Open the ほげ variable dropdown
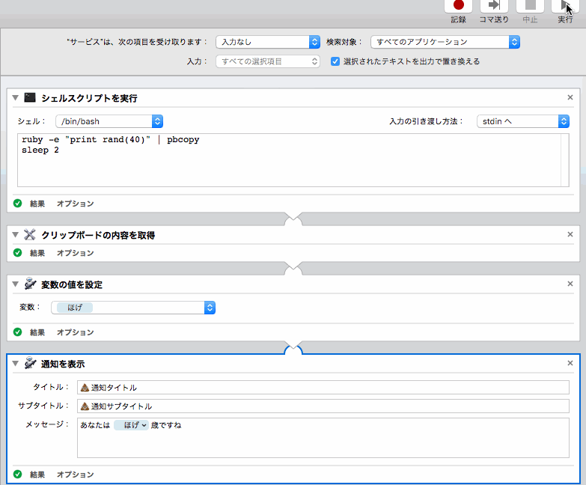Viewport: 586px width, 485px height. [x=133, y=308]
